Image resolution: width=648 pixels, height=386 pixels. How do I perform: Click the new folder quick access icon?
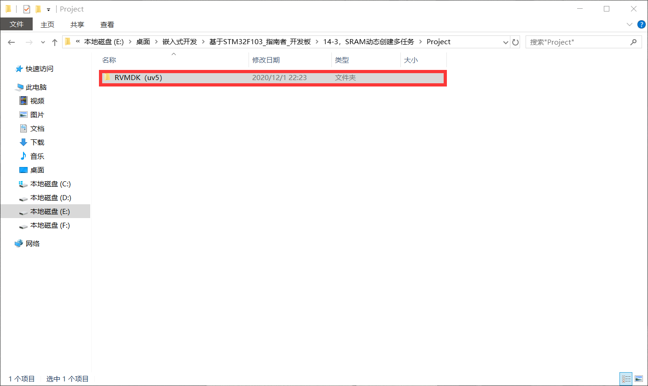pos(38,9)
